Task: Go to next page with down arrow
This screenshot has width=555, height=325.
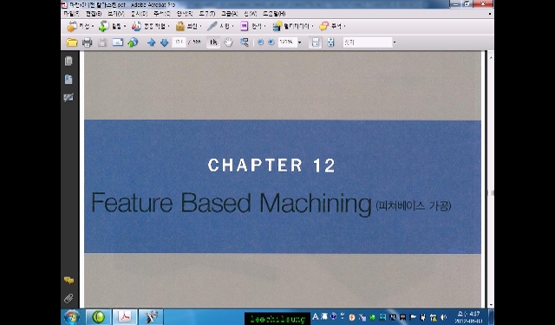Action: pos(164,42)
